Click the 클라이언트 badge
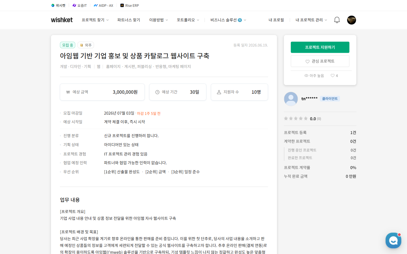Screen dimensions: 407x254 330,98
